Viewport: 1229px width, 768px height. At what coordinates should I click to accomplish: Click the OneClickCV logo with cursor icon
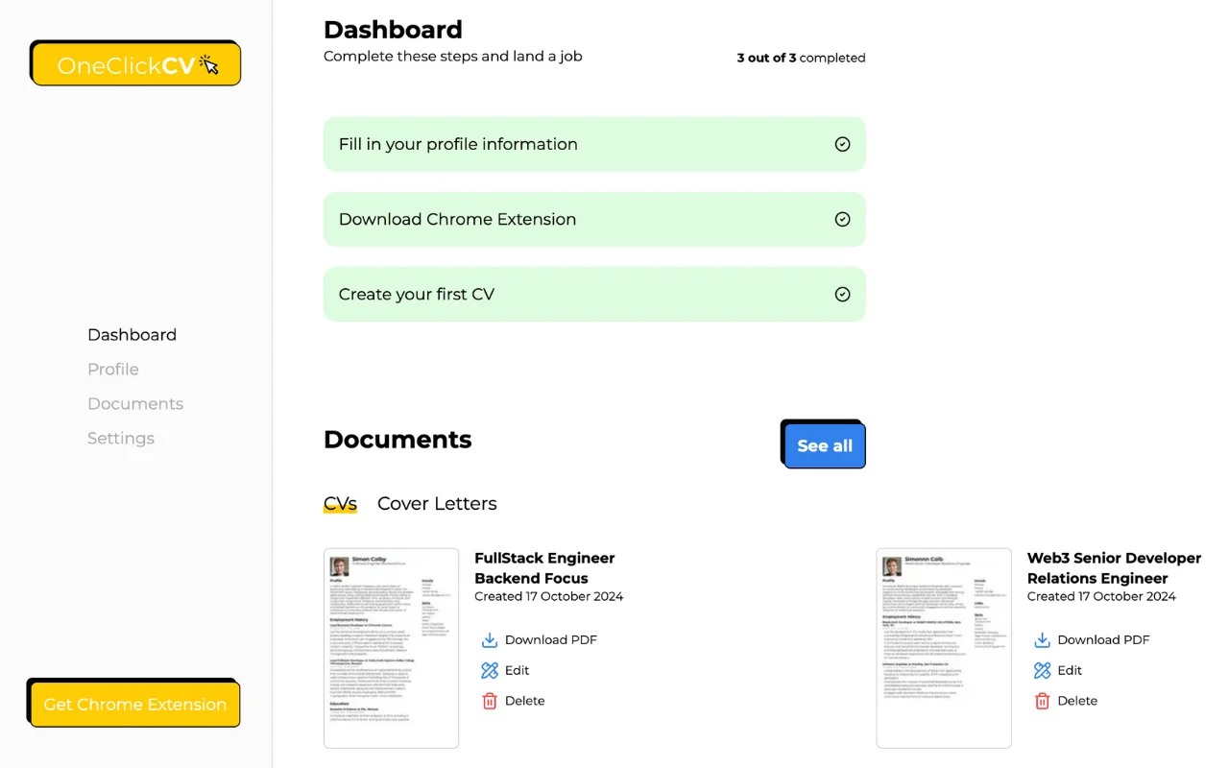tap(134, 62)
